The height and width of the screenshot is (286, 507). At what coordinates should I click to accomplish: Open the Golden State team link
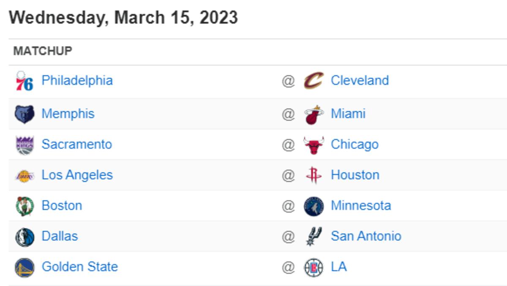pyautogui.click(x=79, y=267)
